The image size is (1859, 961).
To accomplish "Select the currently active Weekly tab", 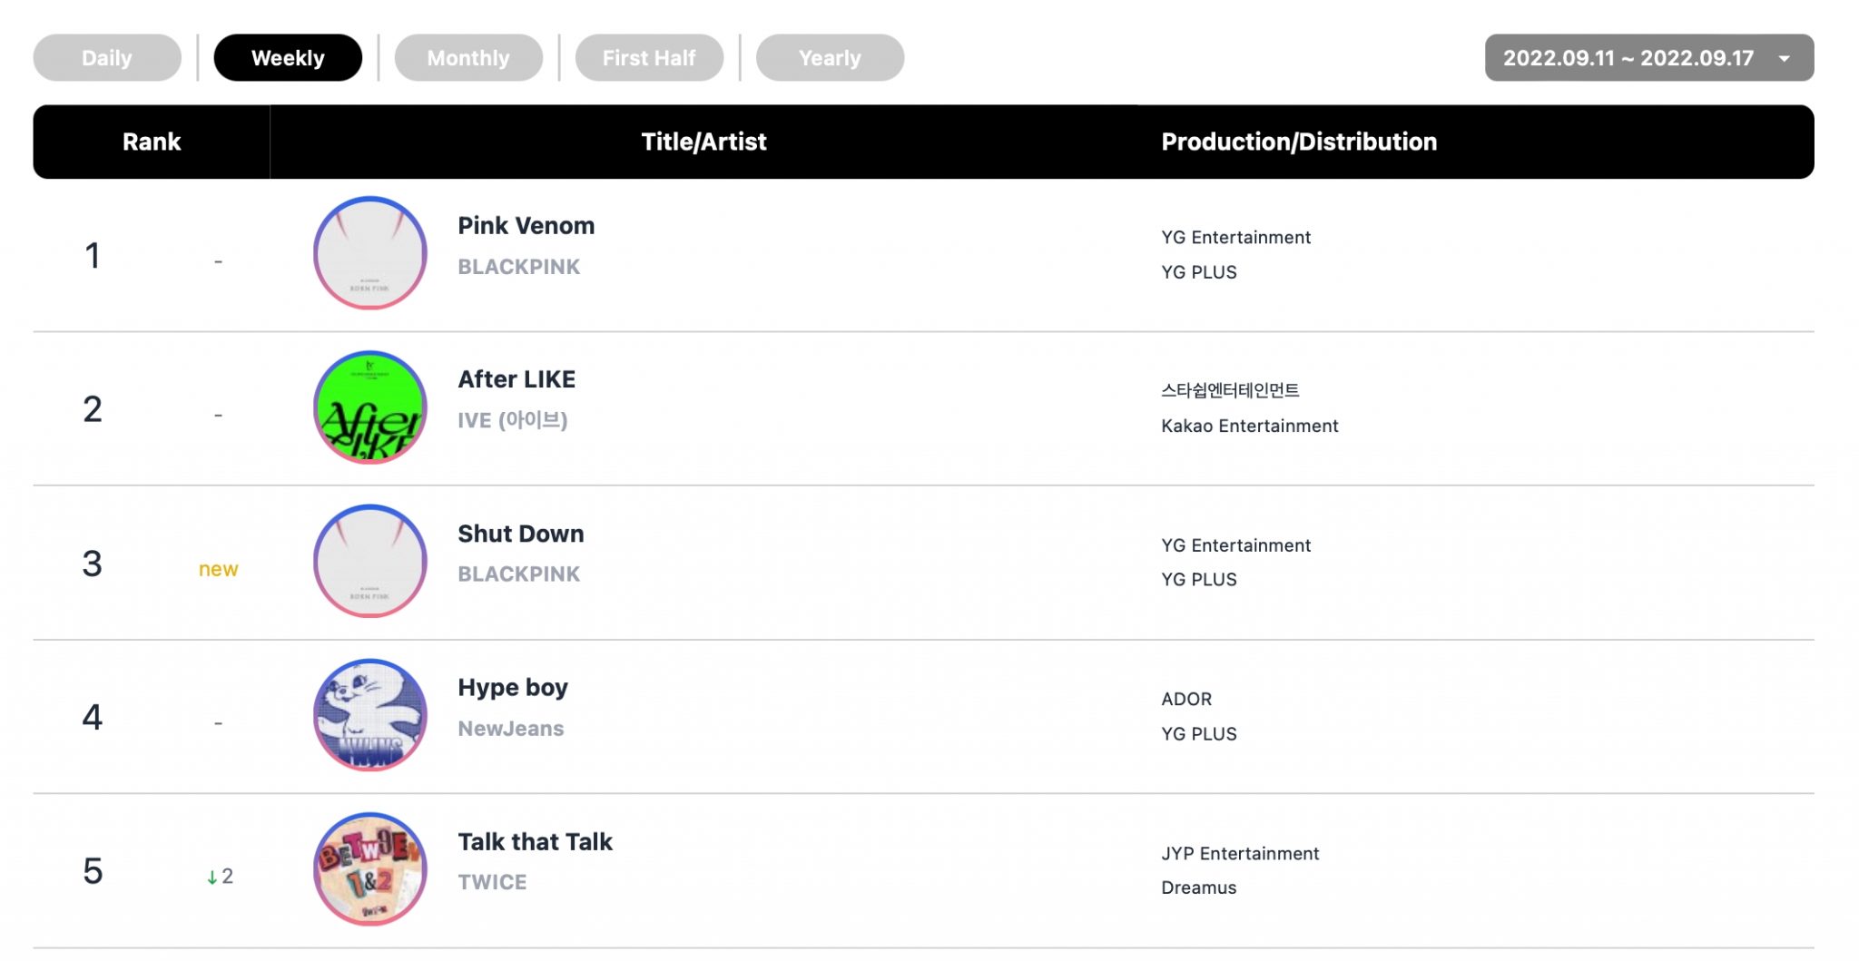I will coord(288,57).
